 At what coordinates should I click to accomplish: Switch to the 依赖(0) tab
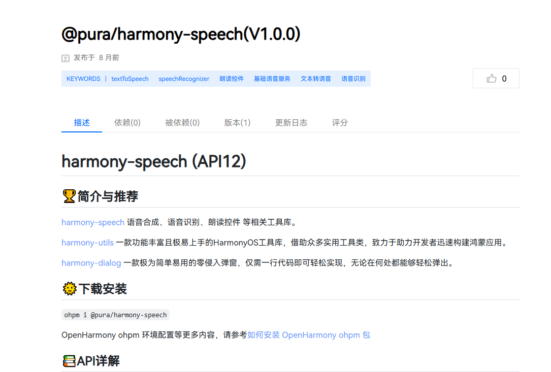tap(127, 122)
